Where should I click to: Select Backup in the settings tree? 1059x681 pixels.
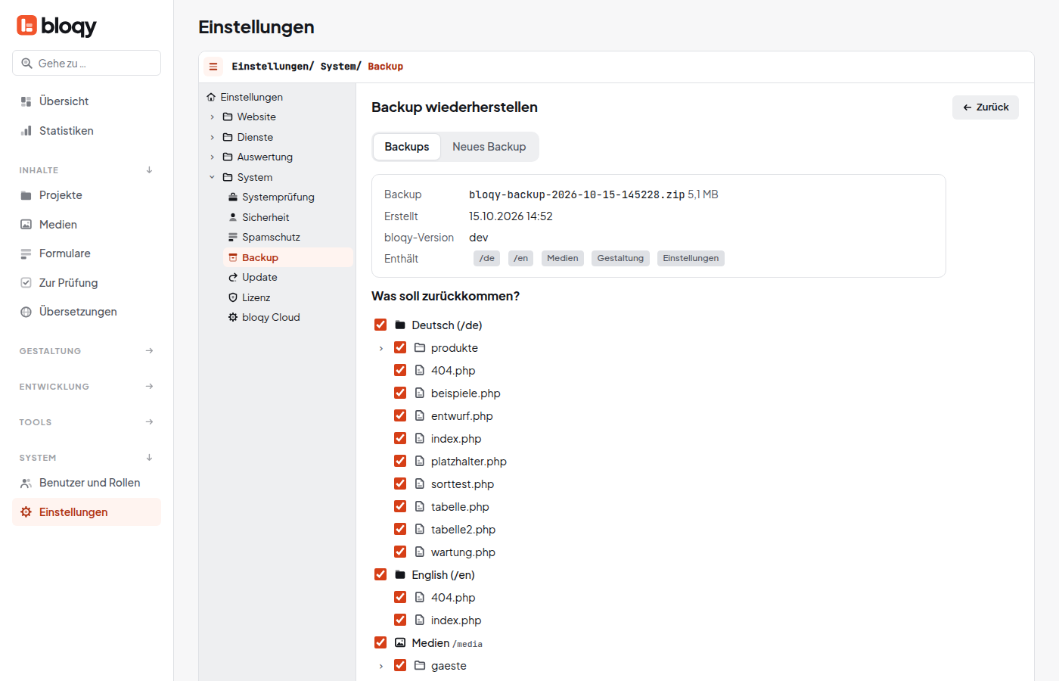(288, 258)
